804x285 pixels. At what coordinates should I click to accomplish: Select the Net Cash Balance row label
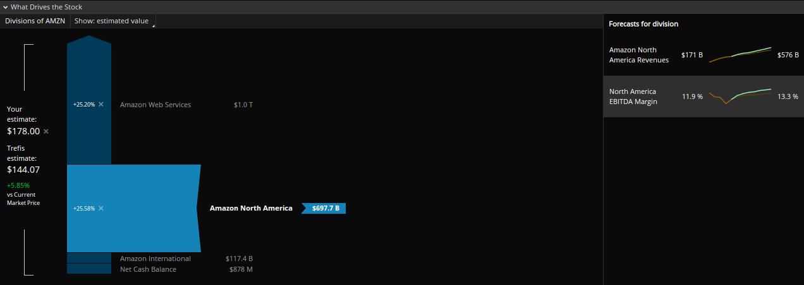(149, 269)
